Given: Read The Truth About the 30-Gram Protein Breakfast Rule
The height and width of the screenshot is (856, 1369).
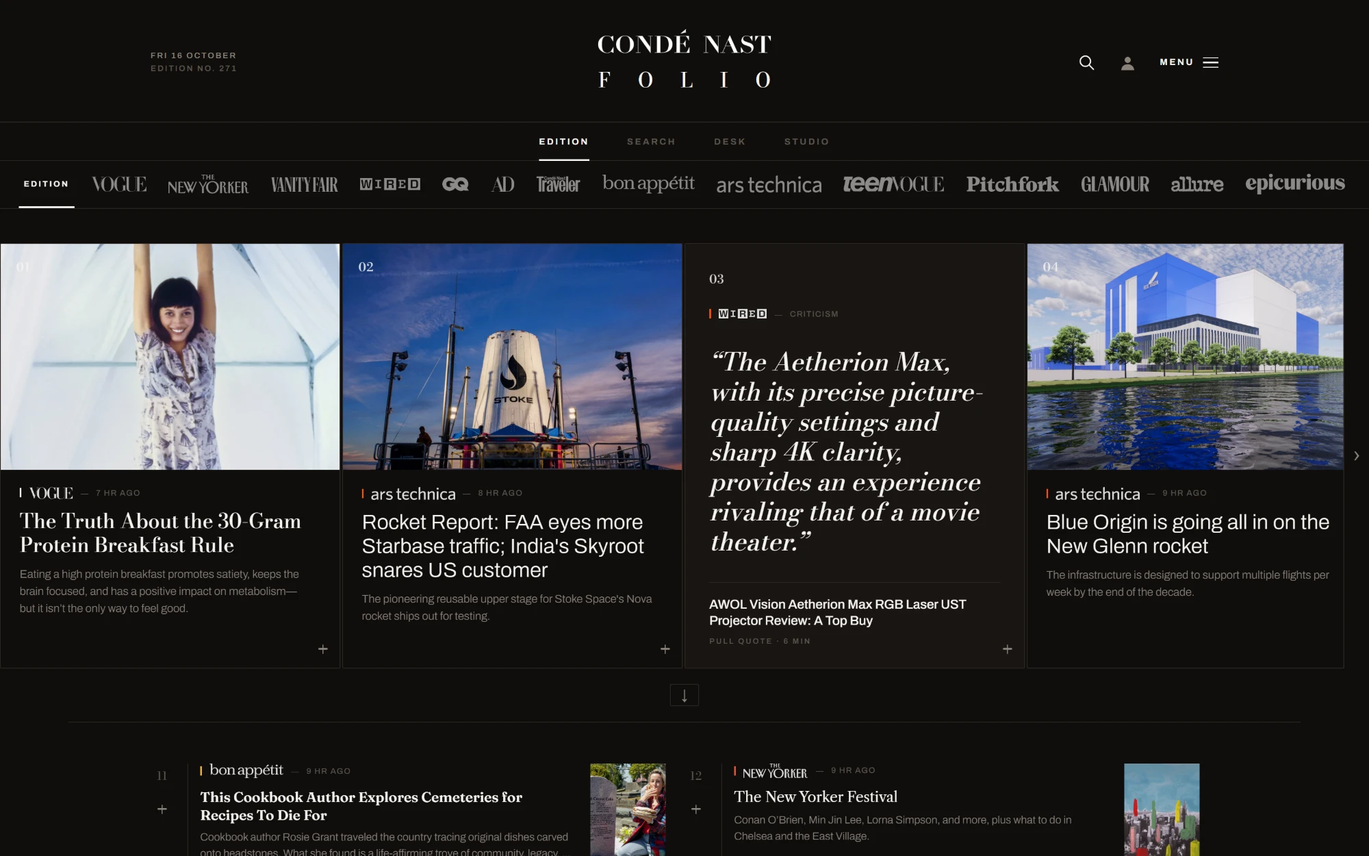Looking at the screenshot, I should pos(160,533).
